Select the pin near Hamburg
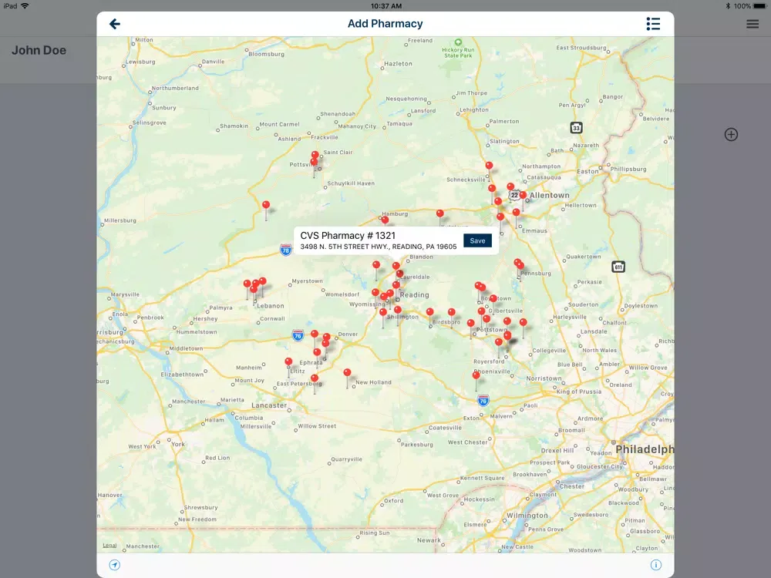 (x=385, y=220)
